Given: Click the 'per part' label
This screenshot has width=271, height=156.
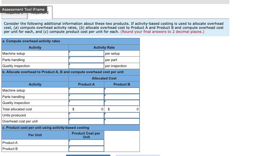Looking at the screenshot, I should coord(111,60).
